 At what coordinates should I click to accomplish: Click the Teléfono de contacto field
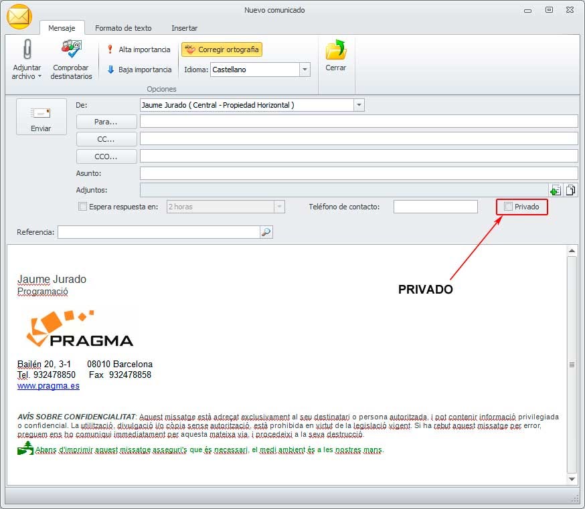coord(435,207)
